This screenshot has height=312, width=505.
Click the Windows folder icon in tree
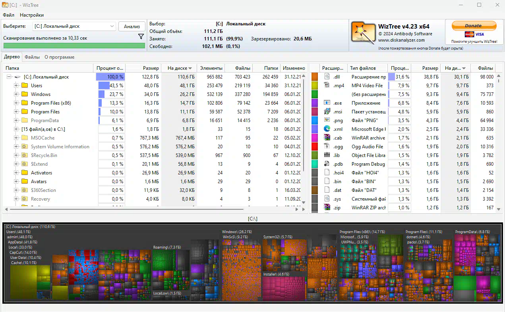[25, 94]
